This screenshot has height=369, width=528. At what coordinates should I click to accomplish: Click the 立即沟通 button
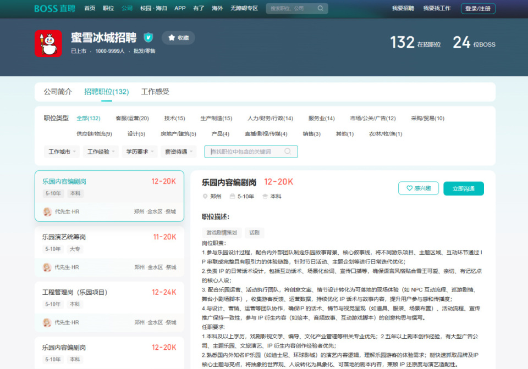click(464, 187)
